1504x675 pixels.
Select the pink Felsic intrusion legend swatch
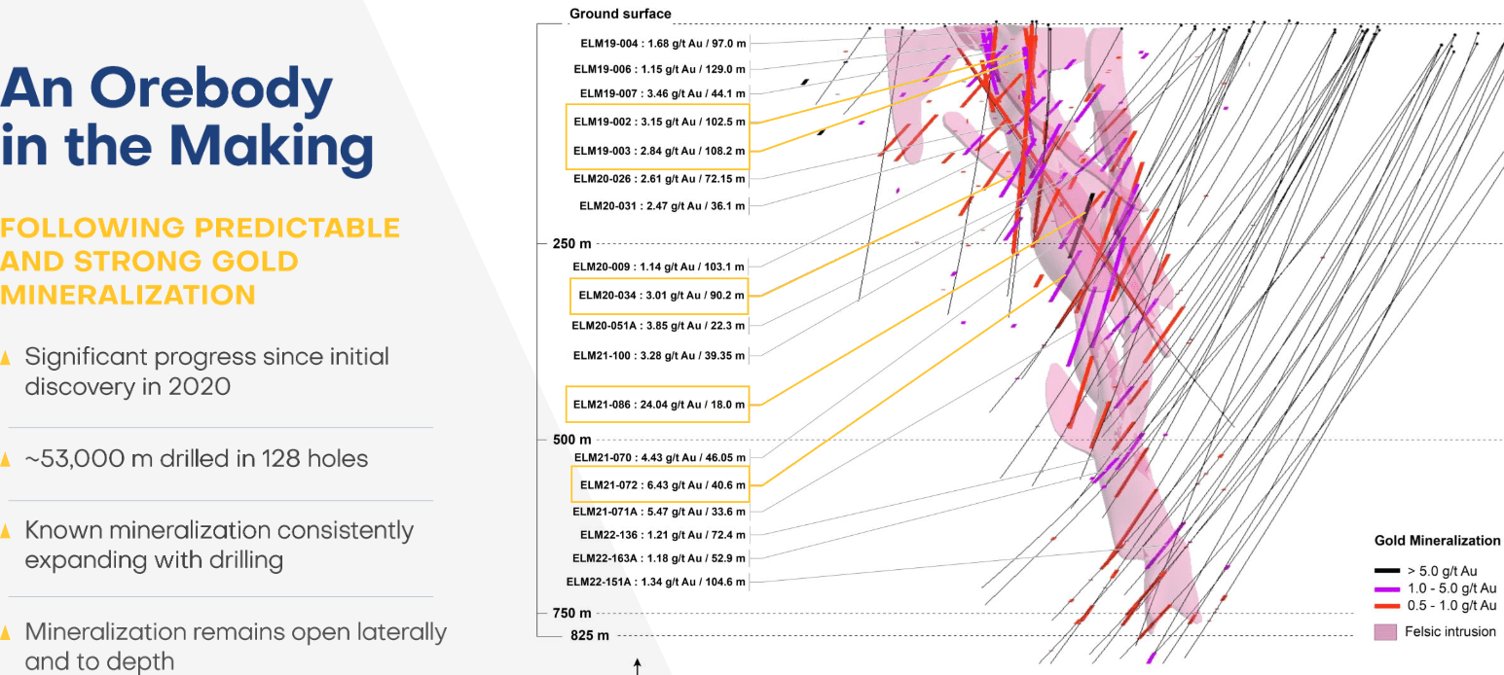[x=1387, y=632]
